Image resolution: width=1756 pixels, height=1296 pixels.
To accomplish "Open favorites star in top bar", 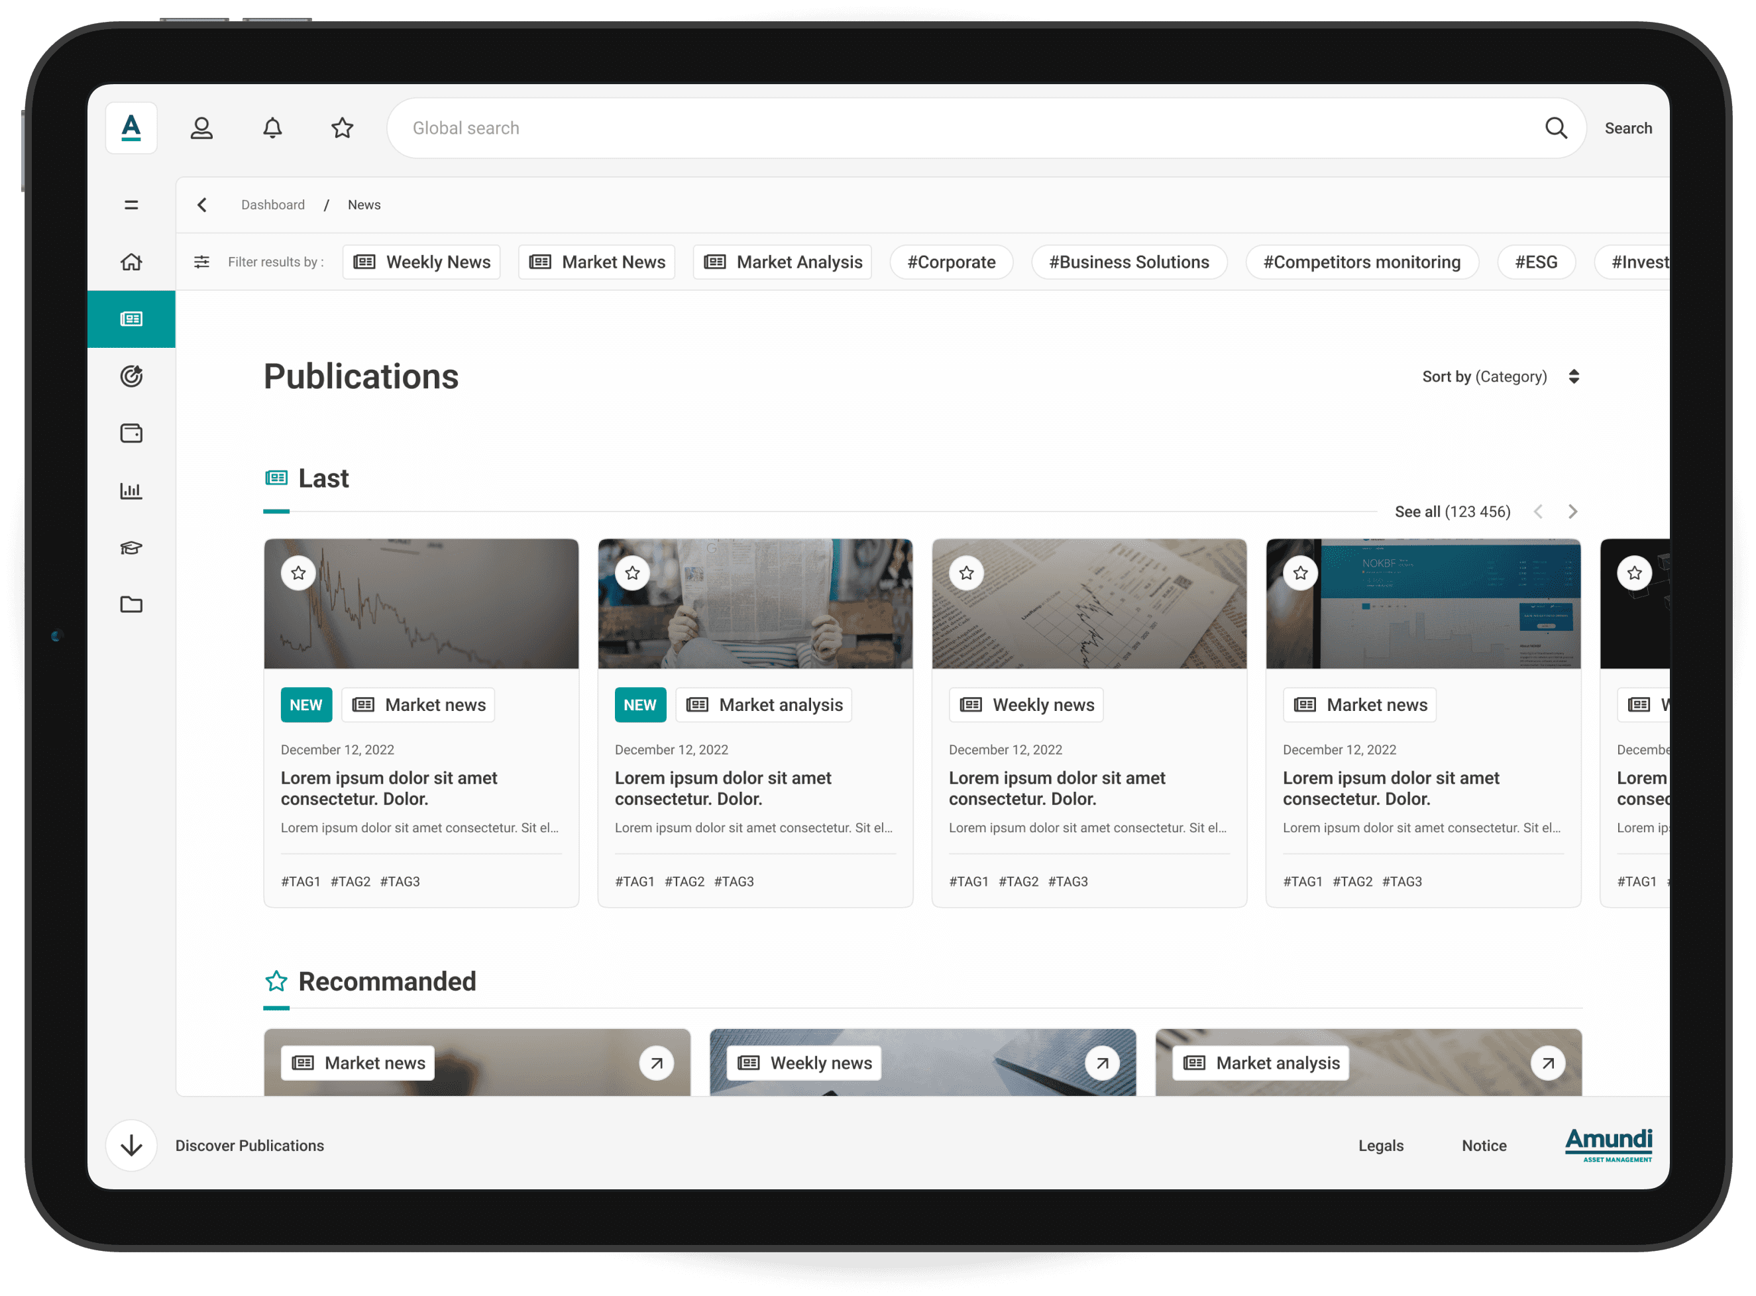I will pyautogui.click(x=342, y=128).
